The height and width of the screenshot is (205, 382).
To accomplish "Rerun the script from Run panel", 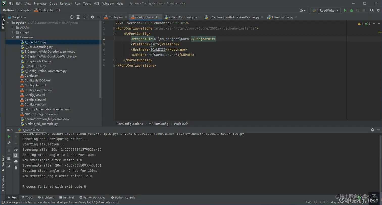I will tap(9, 136).
